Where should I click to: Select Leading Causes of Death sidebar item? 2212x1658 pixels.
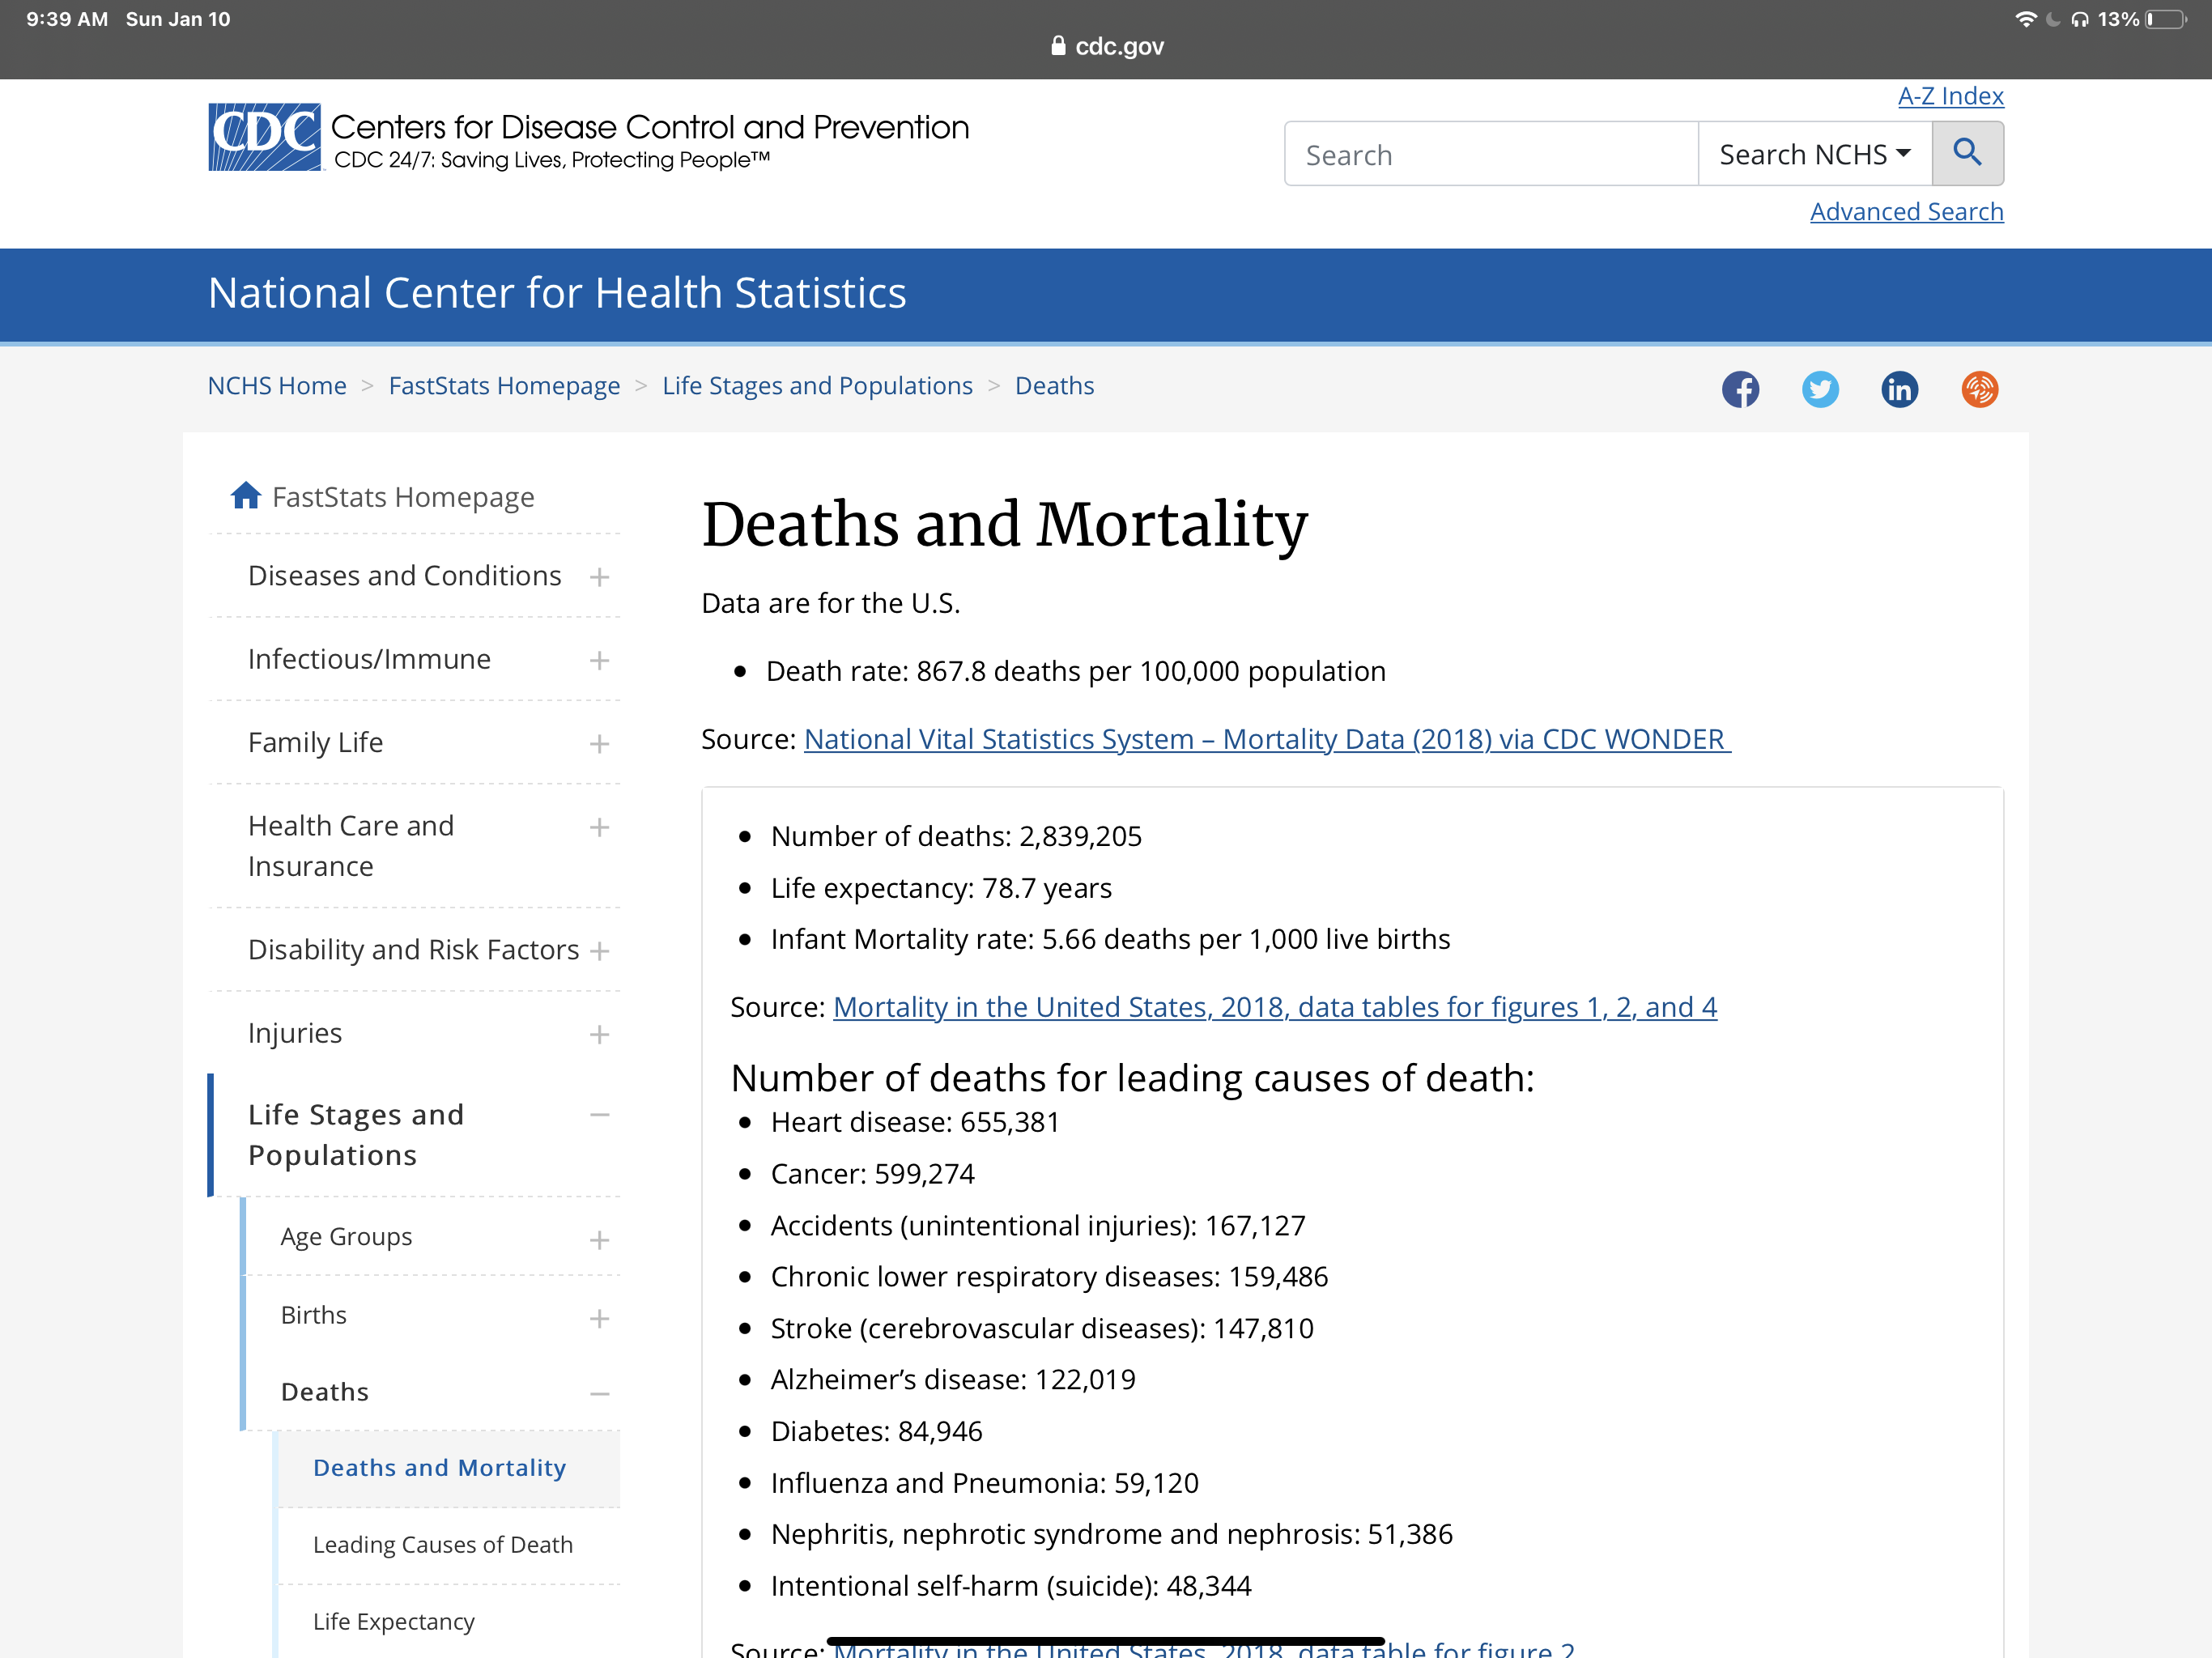[442, 1545]
